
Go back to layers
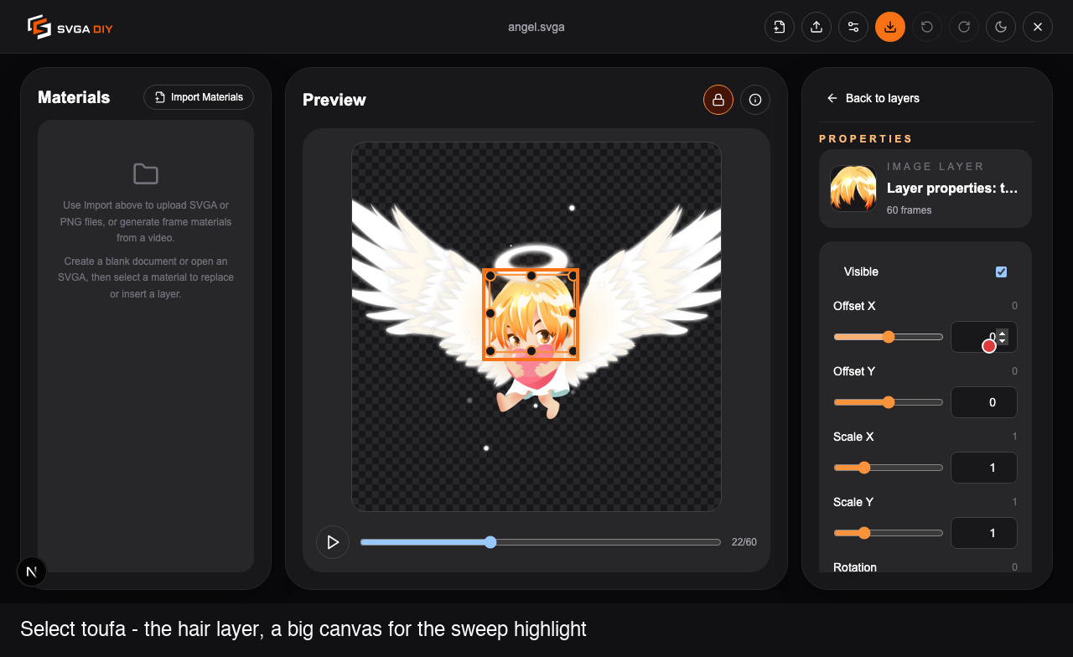tap(873, 98)
